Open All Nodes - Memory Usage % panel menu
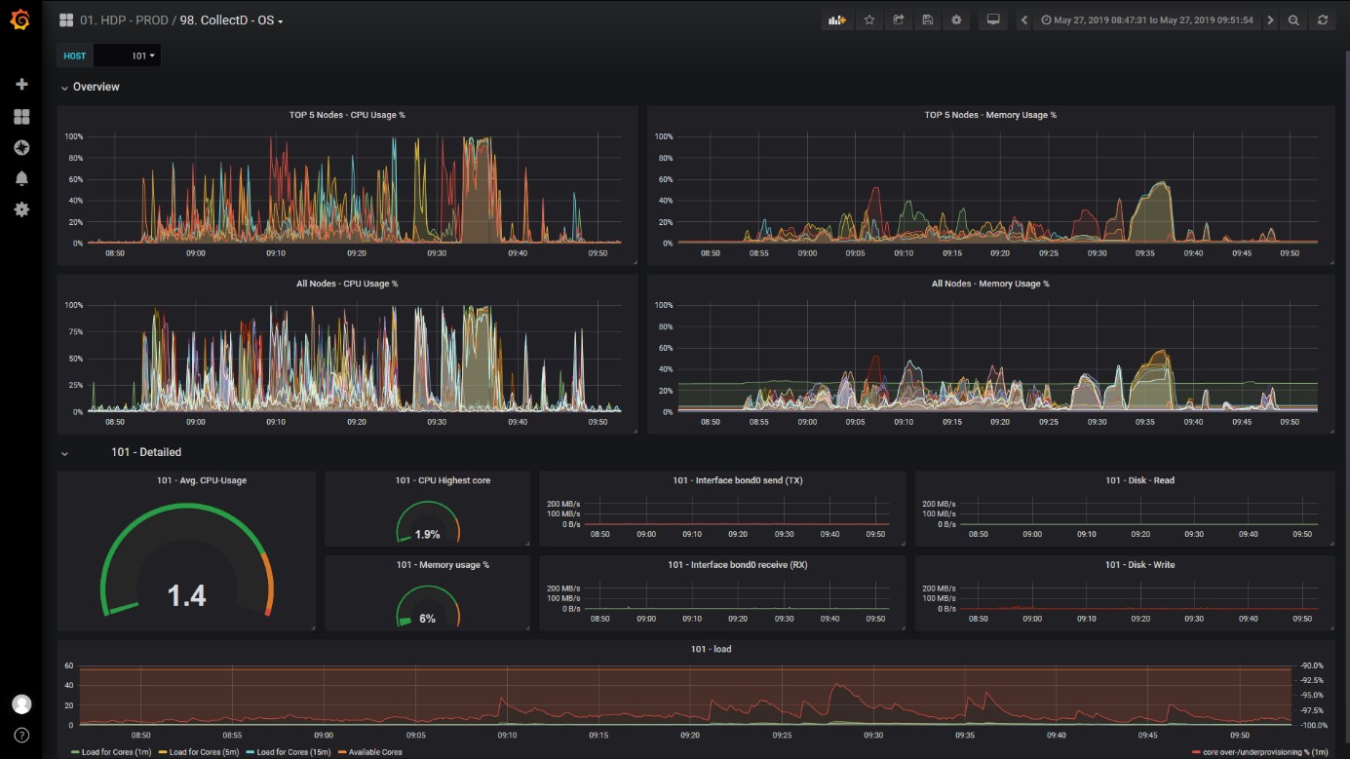1350x759 pixels. (x=990, y=284)
